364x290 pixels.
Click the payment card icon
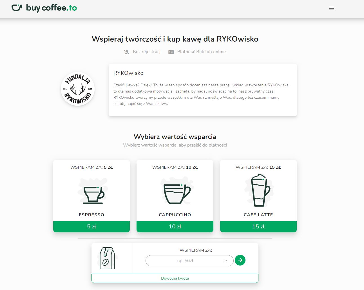171,52
